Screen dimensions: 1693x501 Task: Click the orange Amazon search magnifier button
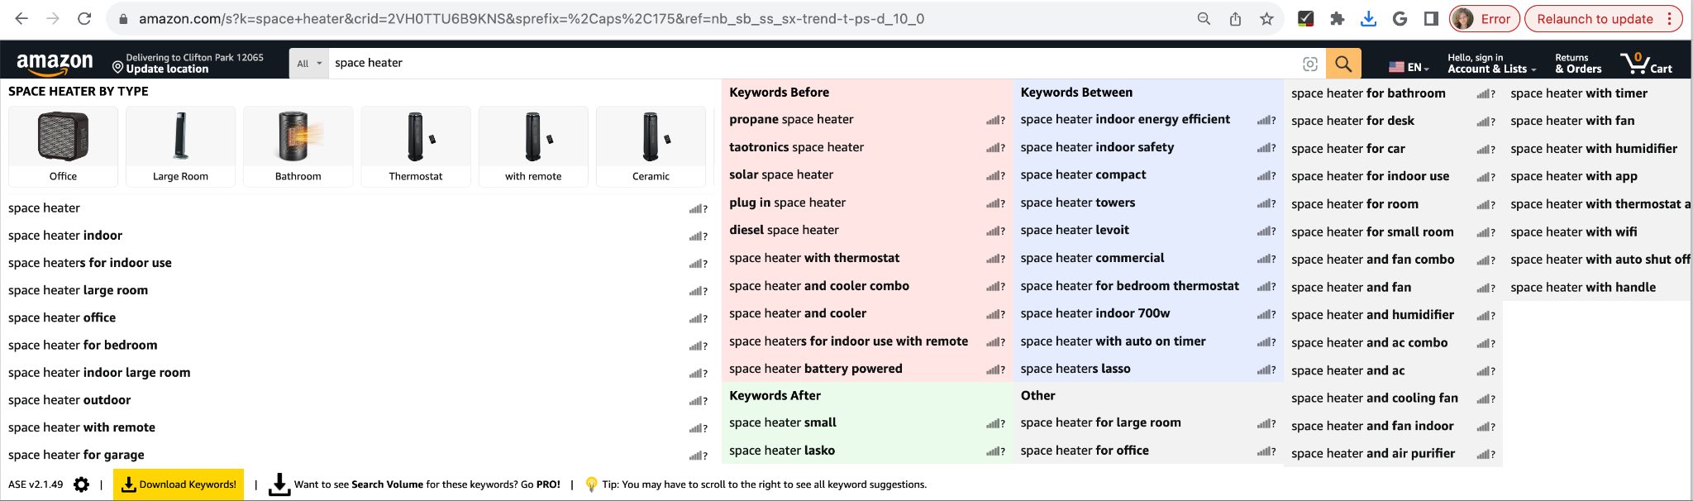[1342, 64]
